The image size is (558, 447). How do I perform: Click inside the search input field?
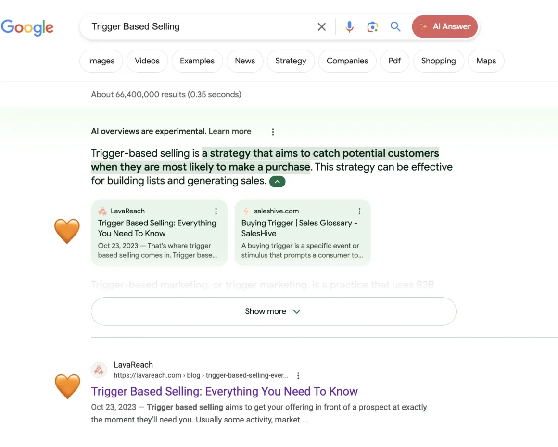[x=192, y=26]
